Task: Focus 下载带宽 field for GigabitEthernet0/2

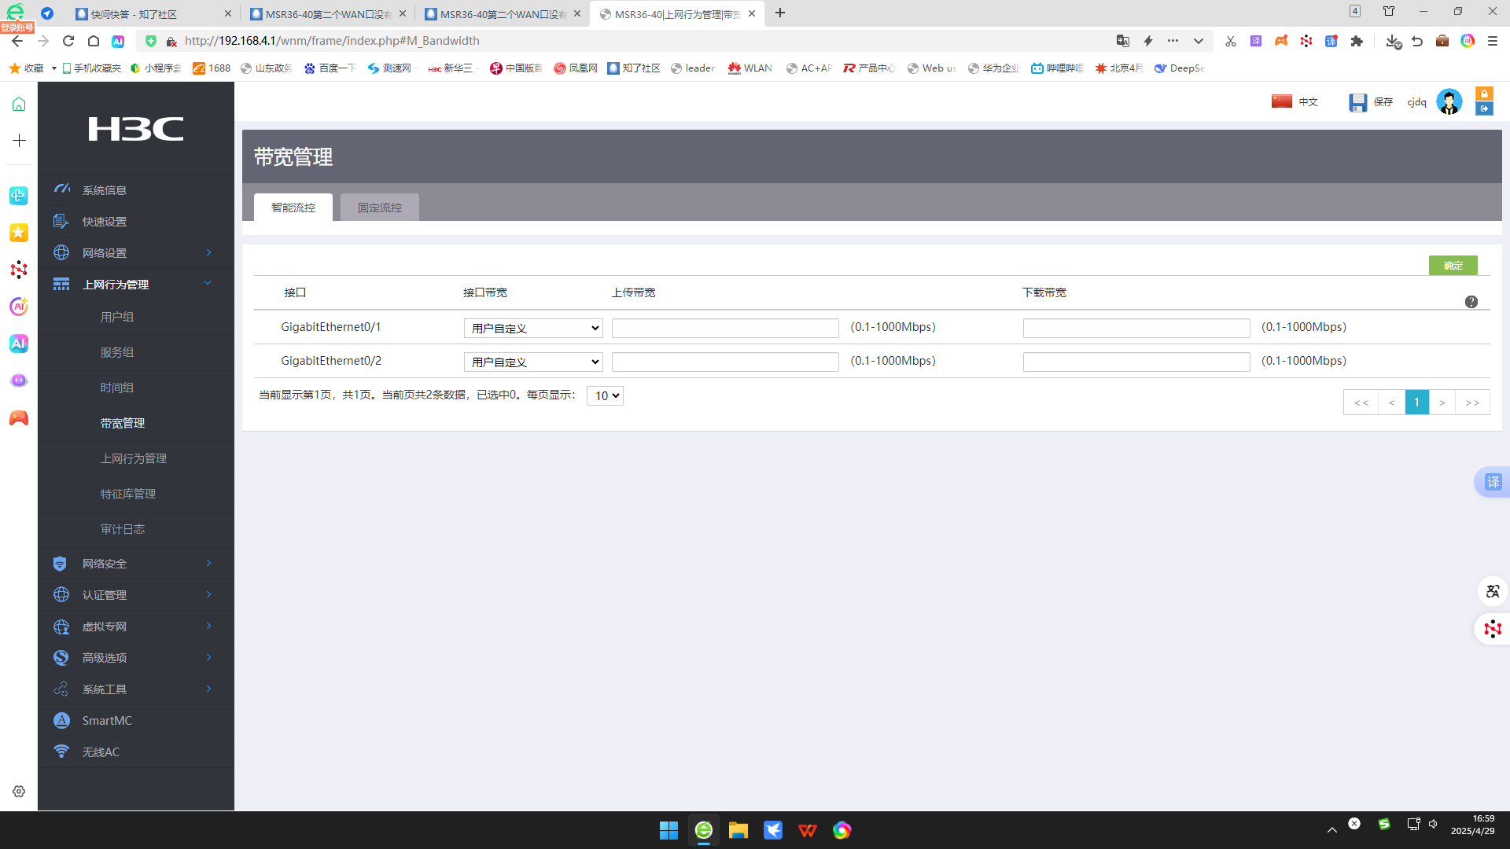Action: pyautogui.click(x=1136, y=362)
